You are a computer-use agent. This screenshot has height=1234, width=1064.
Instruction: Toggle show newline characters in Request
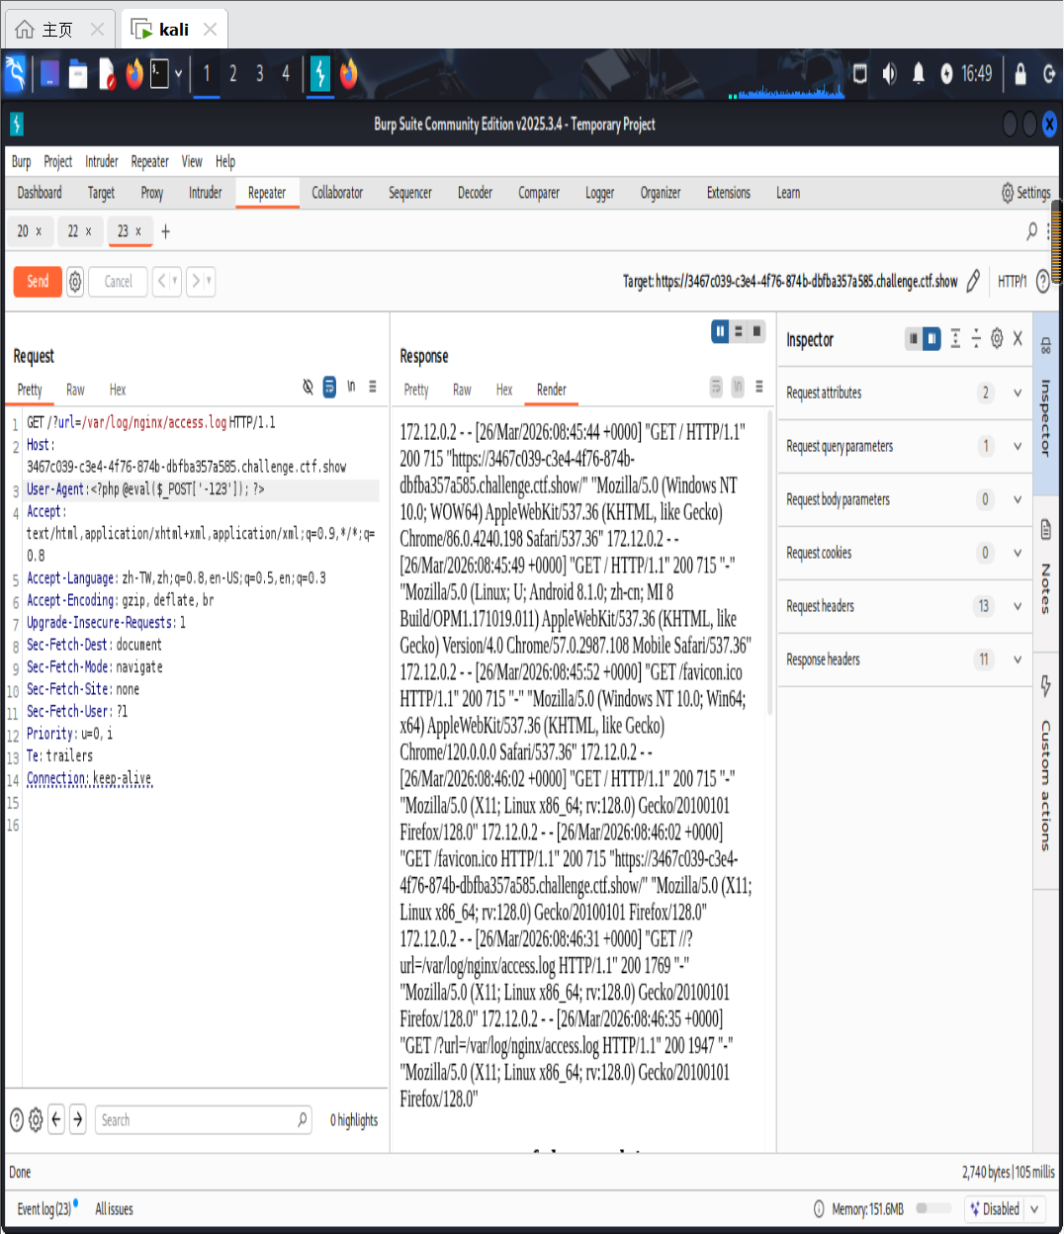tap(351, 387)
